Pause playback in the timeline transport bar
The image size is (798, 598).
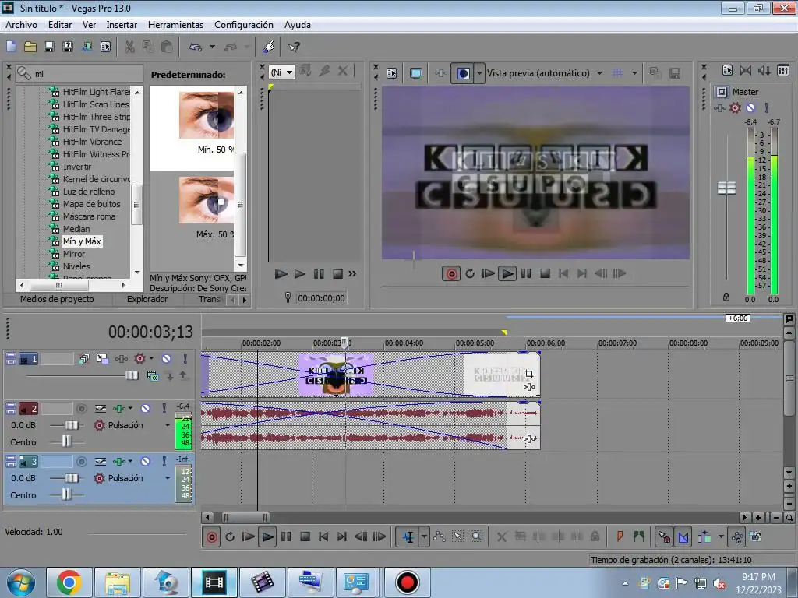pos(286,536)
